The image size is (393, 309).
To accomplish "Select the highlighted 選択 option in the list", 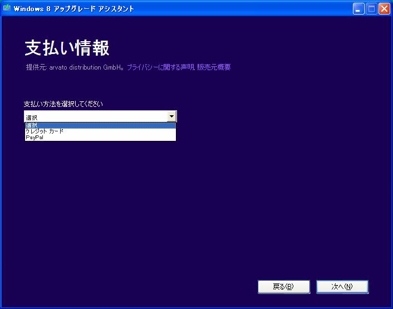I will [x=100, y=125].
